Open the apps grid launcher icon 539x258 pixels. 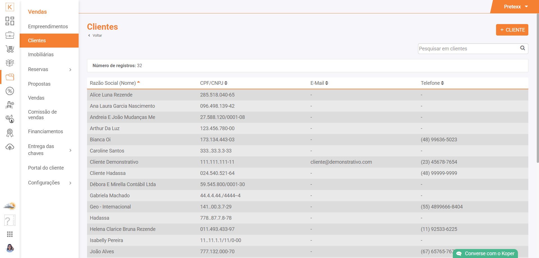[x=10, y=234]
